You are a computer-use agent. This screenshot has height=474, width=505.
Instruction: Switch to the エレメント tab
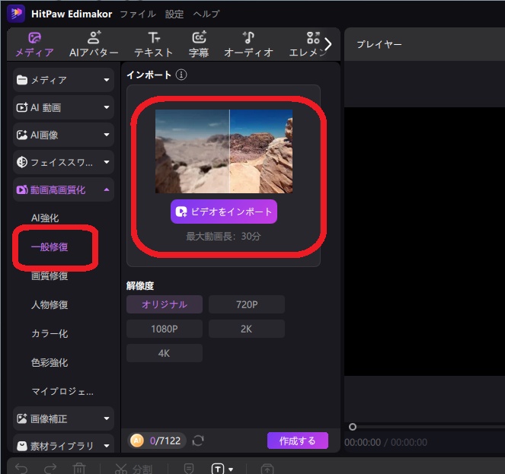[x=306, y=45]
